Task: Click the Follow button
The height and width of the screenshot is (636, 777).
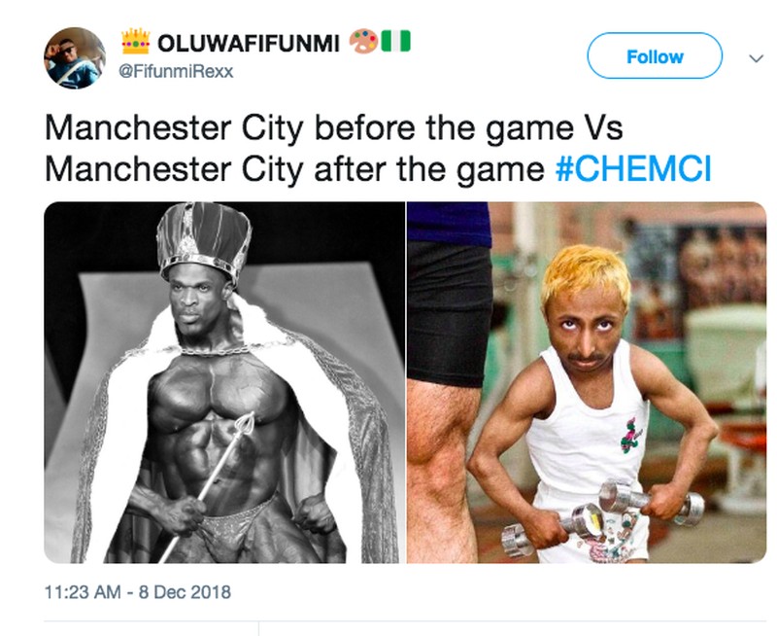Action: (655, 56)
